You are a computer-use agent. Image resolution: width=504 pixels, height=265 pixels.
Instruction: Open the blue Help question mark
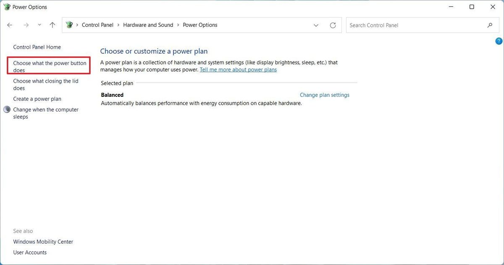tap(499, 41)
